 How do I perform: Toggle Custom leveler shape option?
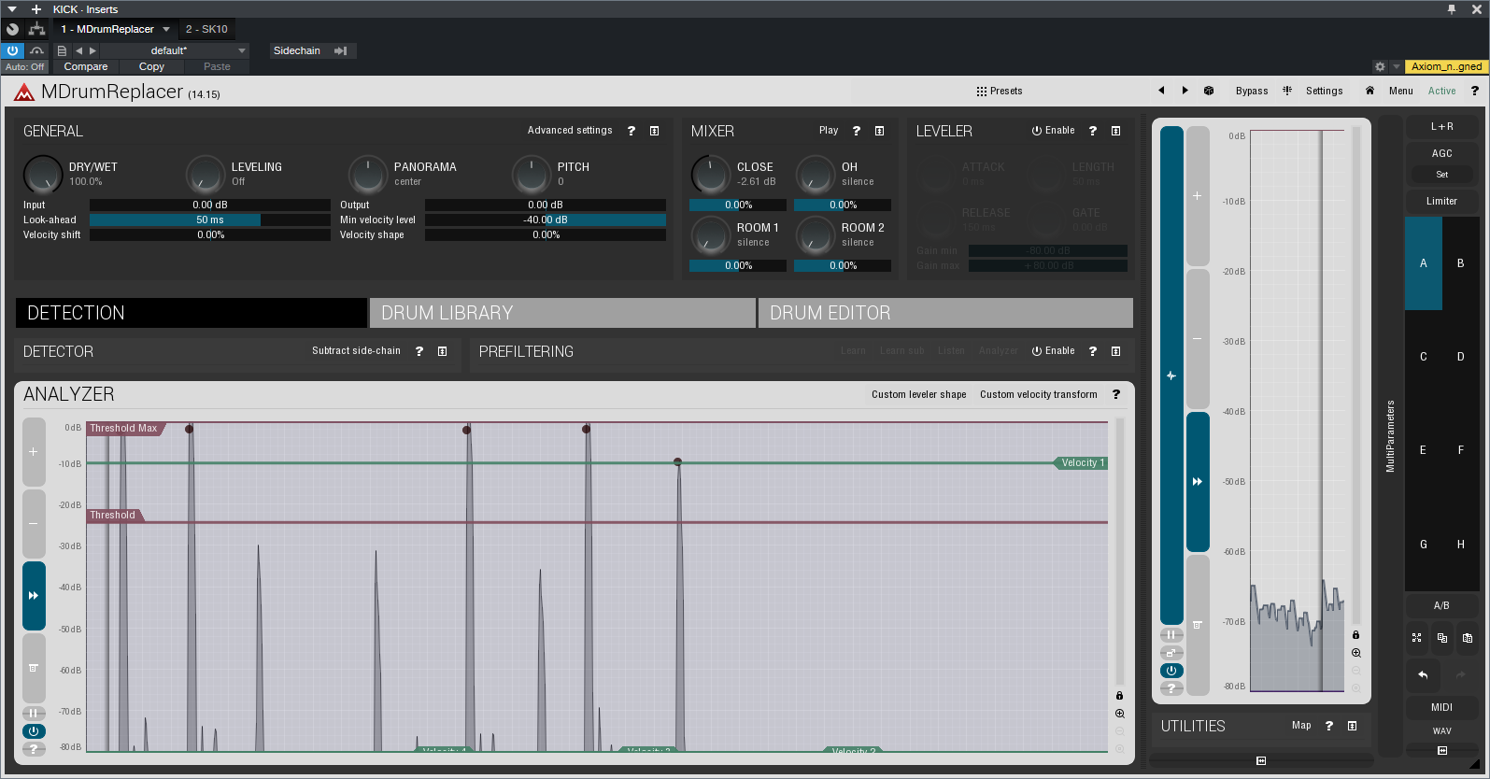point(919,394)
